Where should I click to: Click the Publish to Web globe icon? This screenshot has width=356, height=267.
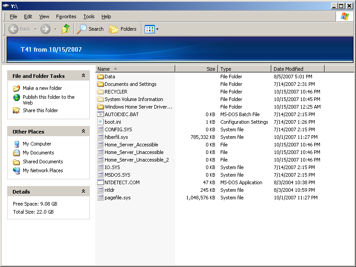(16, 97)
